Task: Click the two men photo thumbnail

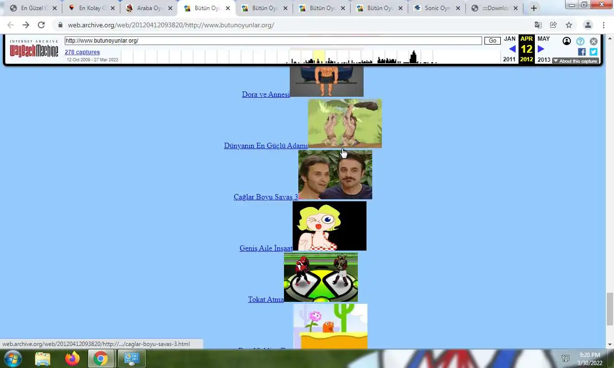Action: [x=335, y=174]
